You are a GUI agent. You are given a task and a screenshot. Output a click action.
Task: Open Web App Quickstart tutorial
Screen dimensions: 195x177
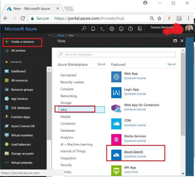[x=135, y=78]
